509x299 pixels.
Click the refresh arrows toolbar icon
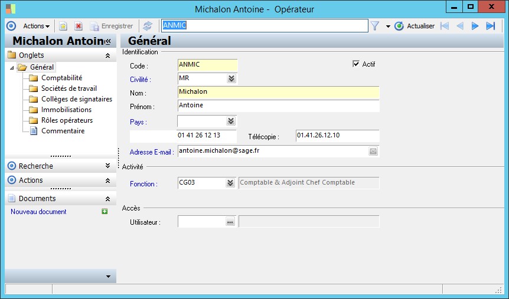click(x=148, y=26)
